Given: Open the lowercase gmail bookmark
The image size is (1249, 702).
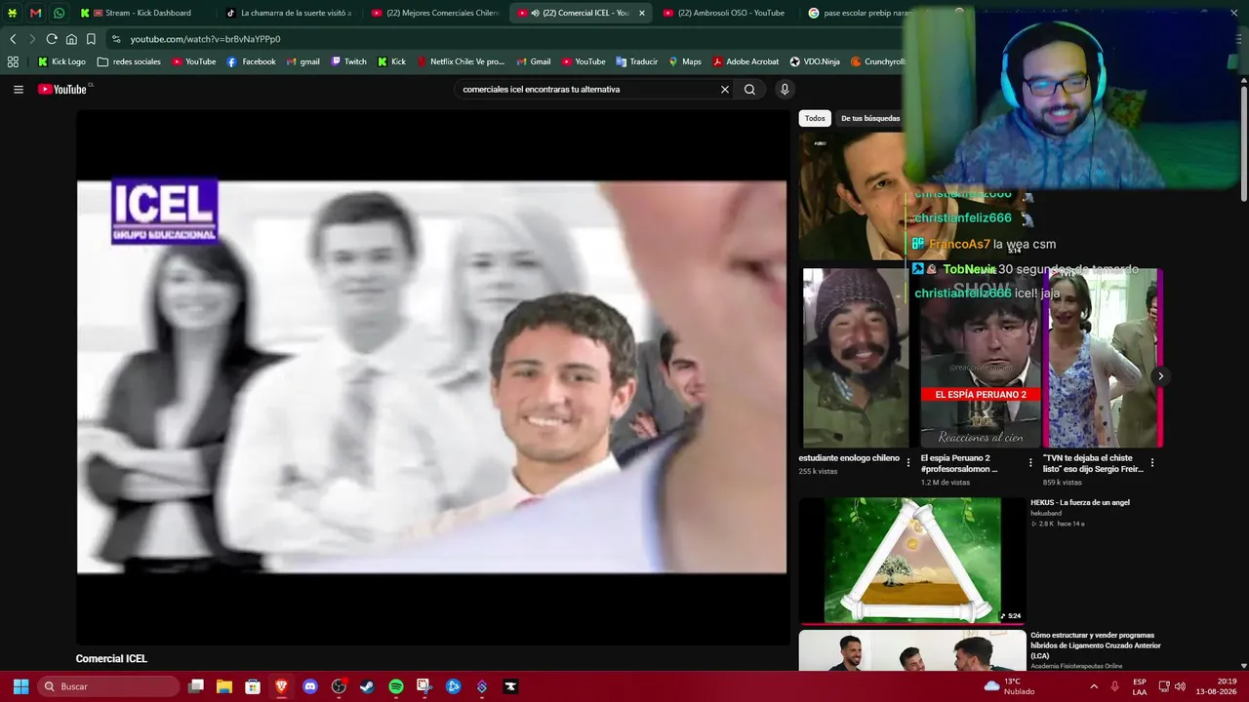Looking at the screenshot, I should click(302, 61).
